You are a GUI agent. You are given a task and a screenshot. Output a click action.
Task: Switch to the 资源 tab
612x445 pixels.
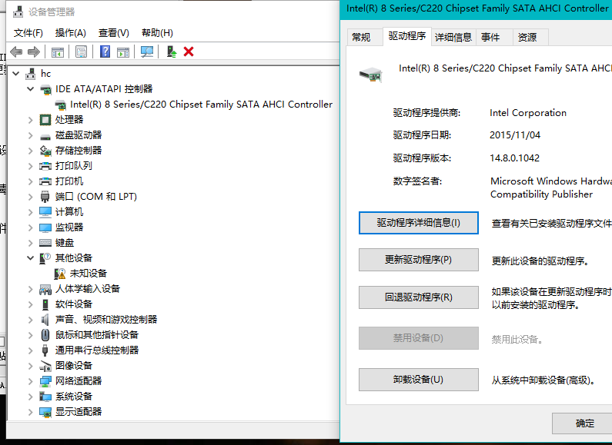click(x=527, y=37)
